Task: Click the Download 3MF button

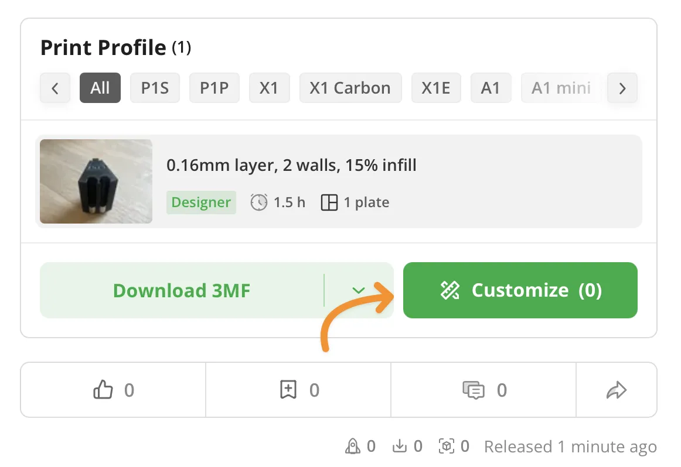Action: (182, 290)
